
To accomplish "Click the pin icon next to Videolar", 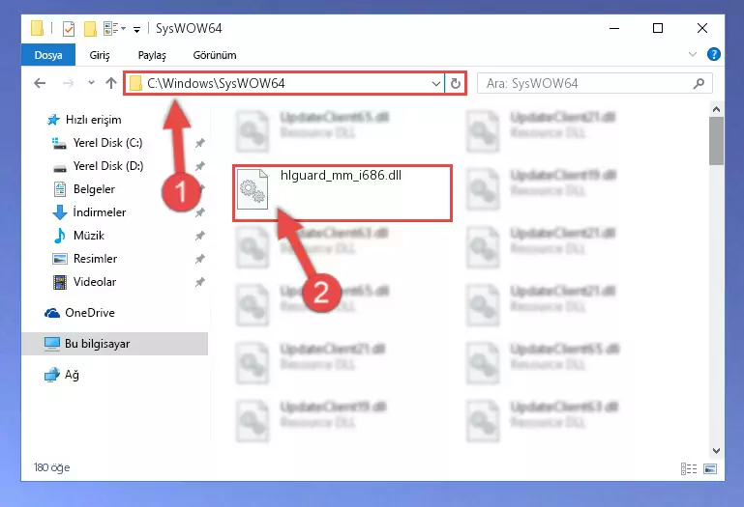I will pos(199,282).
